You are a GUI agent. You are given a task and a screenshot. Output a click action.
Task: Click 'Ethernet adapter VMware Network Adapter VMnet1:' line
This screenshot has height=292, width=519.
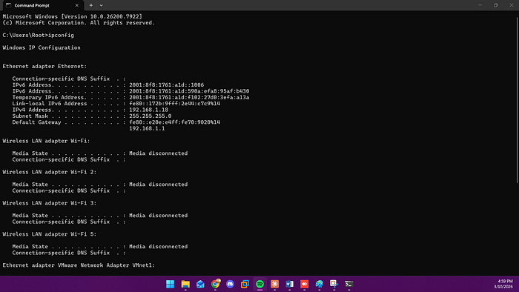point(79,265)
